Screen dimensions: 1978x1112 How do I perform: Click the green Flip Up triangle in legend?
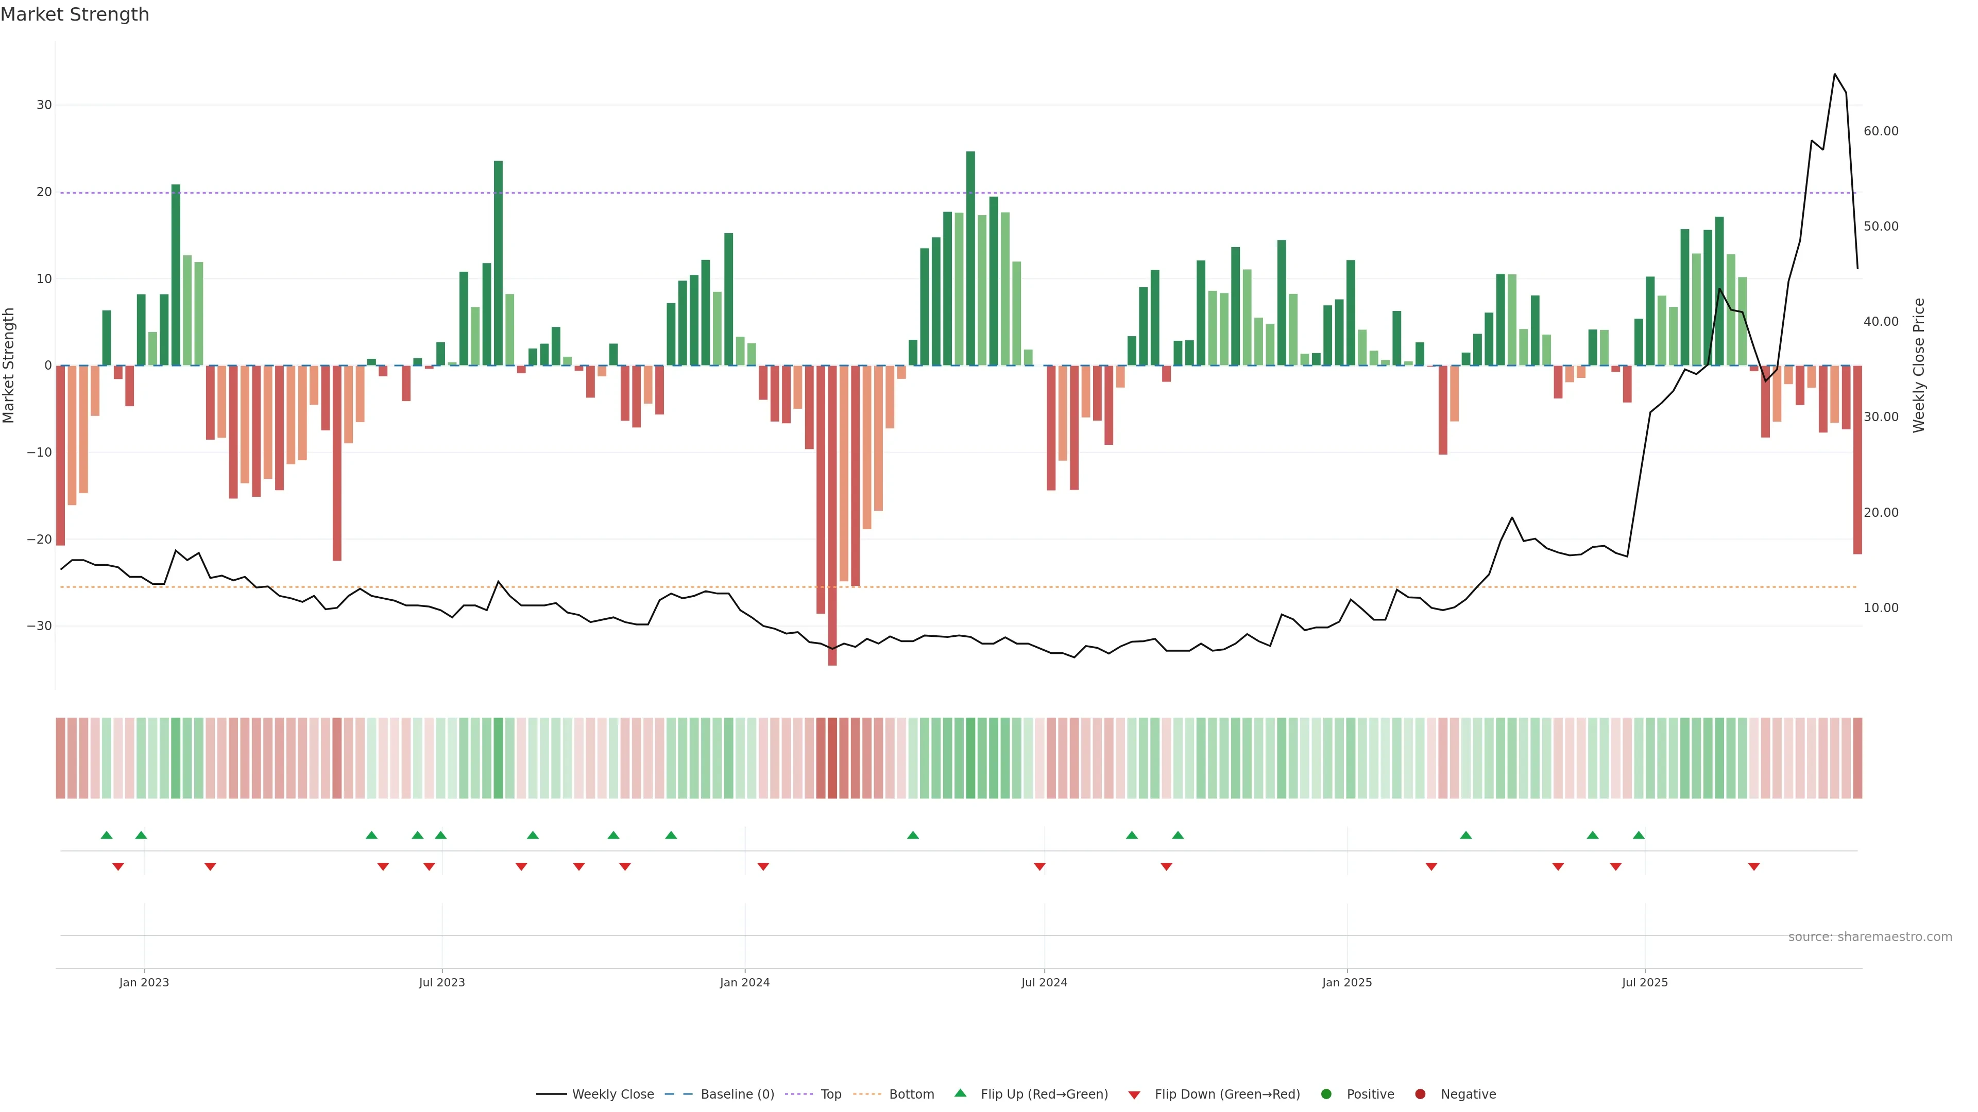click(x=960, y=1093)
